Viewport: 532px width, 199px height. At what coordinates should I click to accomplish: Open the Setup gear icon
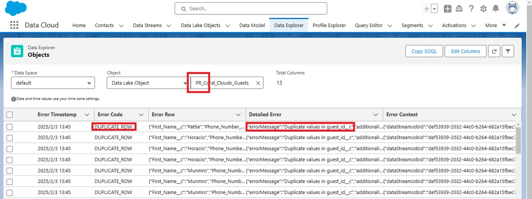coord(483,8)
